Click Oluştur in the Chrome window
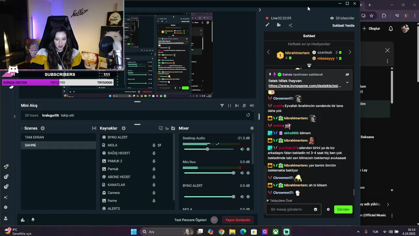Image resolution: width=419 pixels, height=236 pixels. point(371,29)
